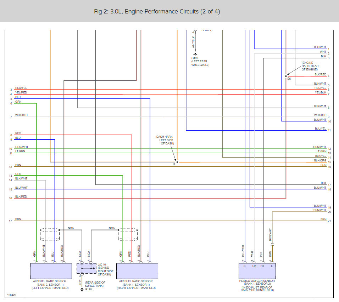Screen dimensions: 339x302
Task: Click the 'BRN' label at right pin 21
Action: [x=323, y=219]
